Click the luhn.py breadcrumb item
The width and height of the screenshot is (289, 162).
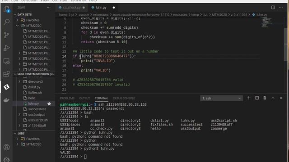tap(260, 15)
